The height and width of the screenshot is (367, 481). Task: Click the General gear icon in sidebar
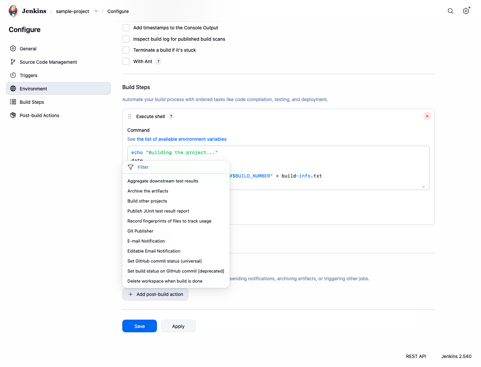(13, 48)
